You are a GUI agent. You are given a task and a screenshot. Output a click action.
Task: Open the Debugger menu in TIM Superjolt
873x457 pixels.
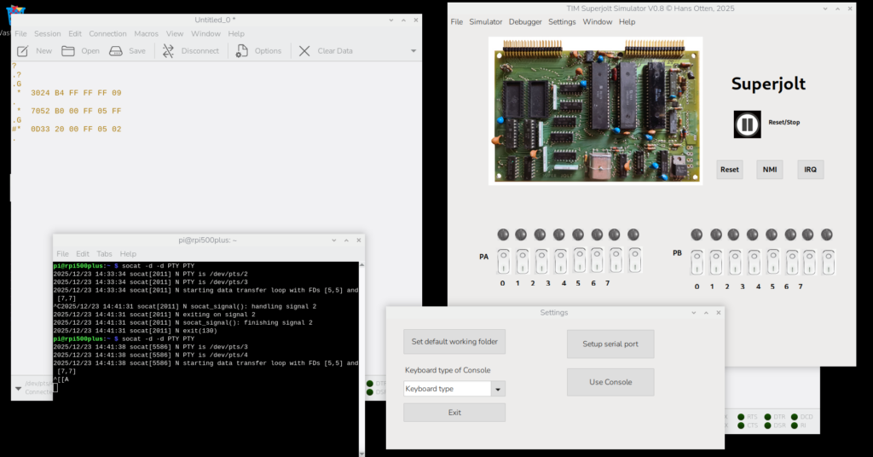coord(524,21)
